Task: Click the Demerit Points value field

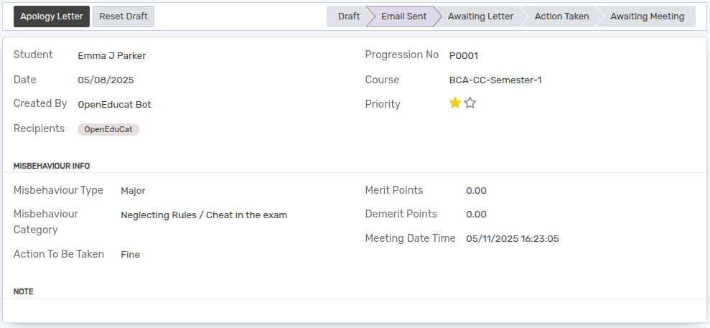Action: click(477, 215)
